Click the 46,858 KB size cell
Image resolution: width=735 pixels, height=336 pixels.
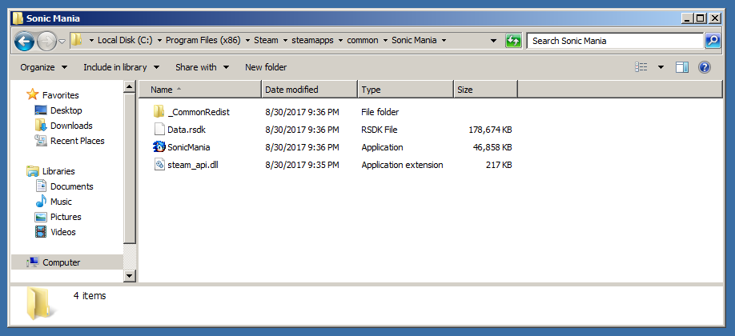[x=492, y=148]
